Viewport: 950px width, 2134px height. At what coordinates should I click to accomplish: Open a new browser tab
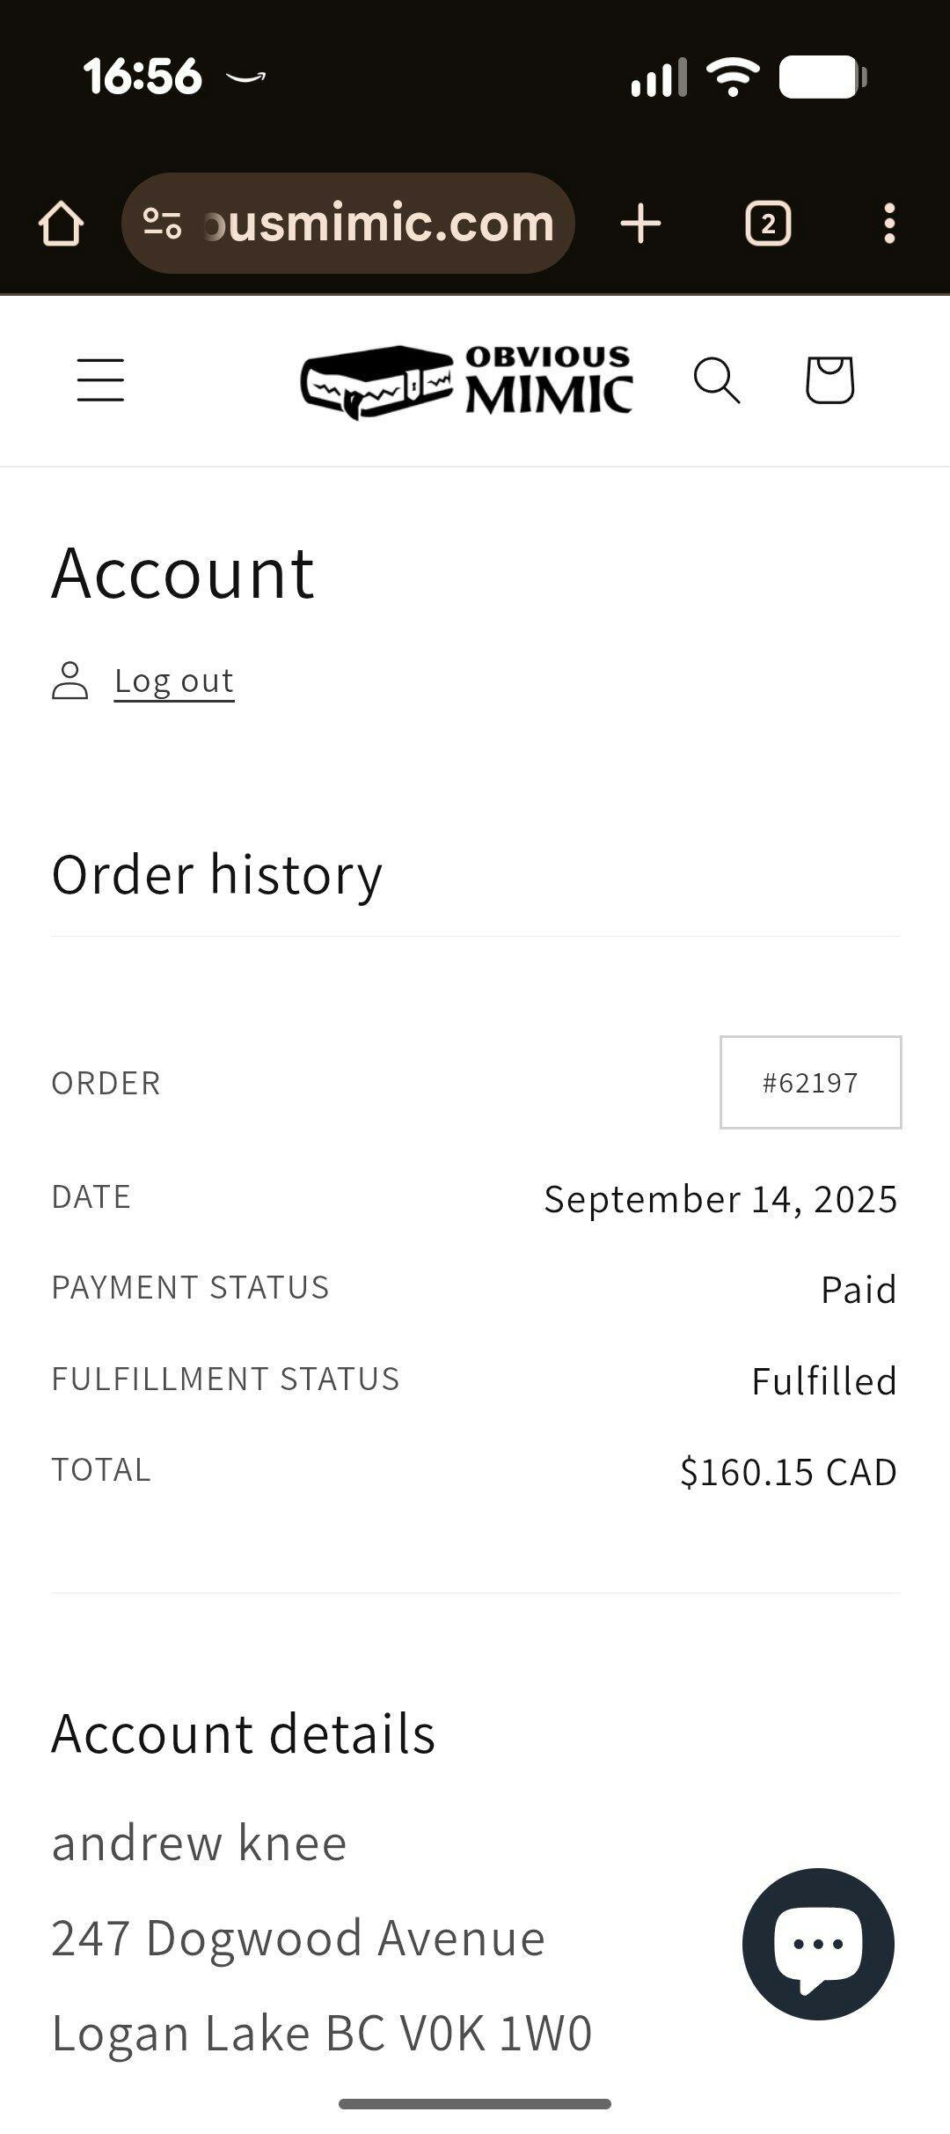(x=640, y=224)
